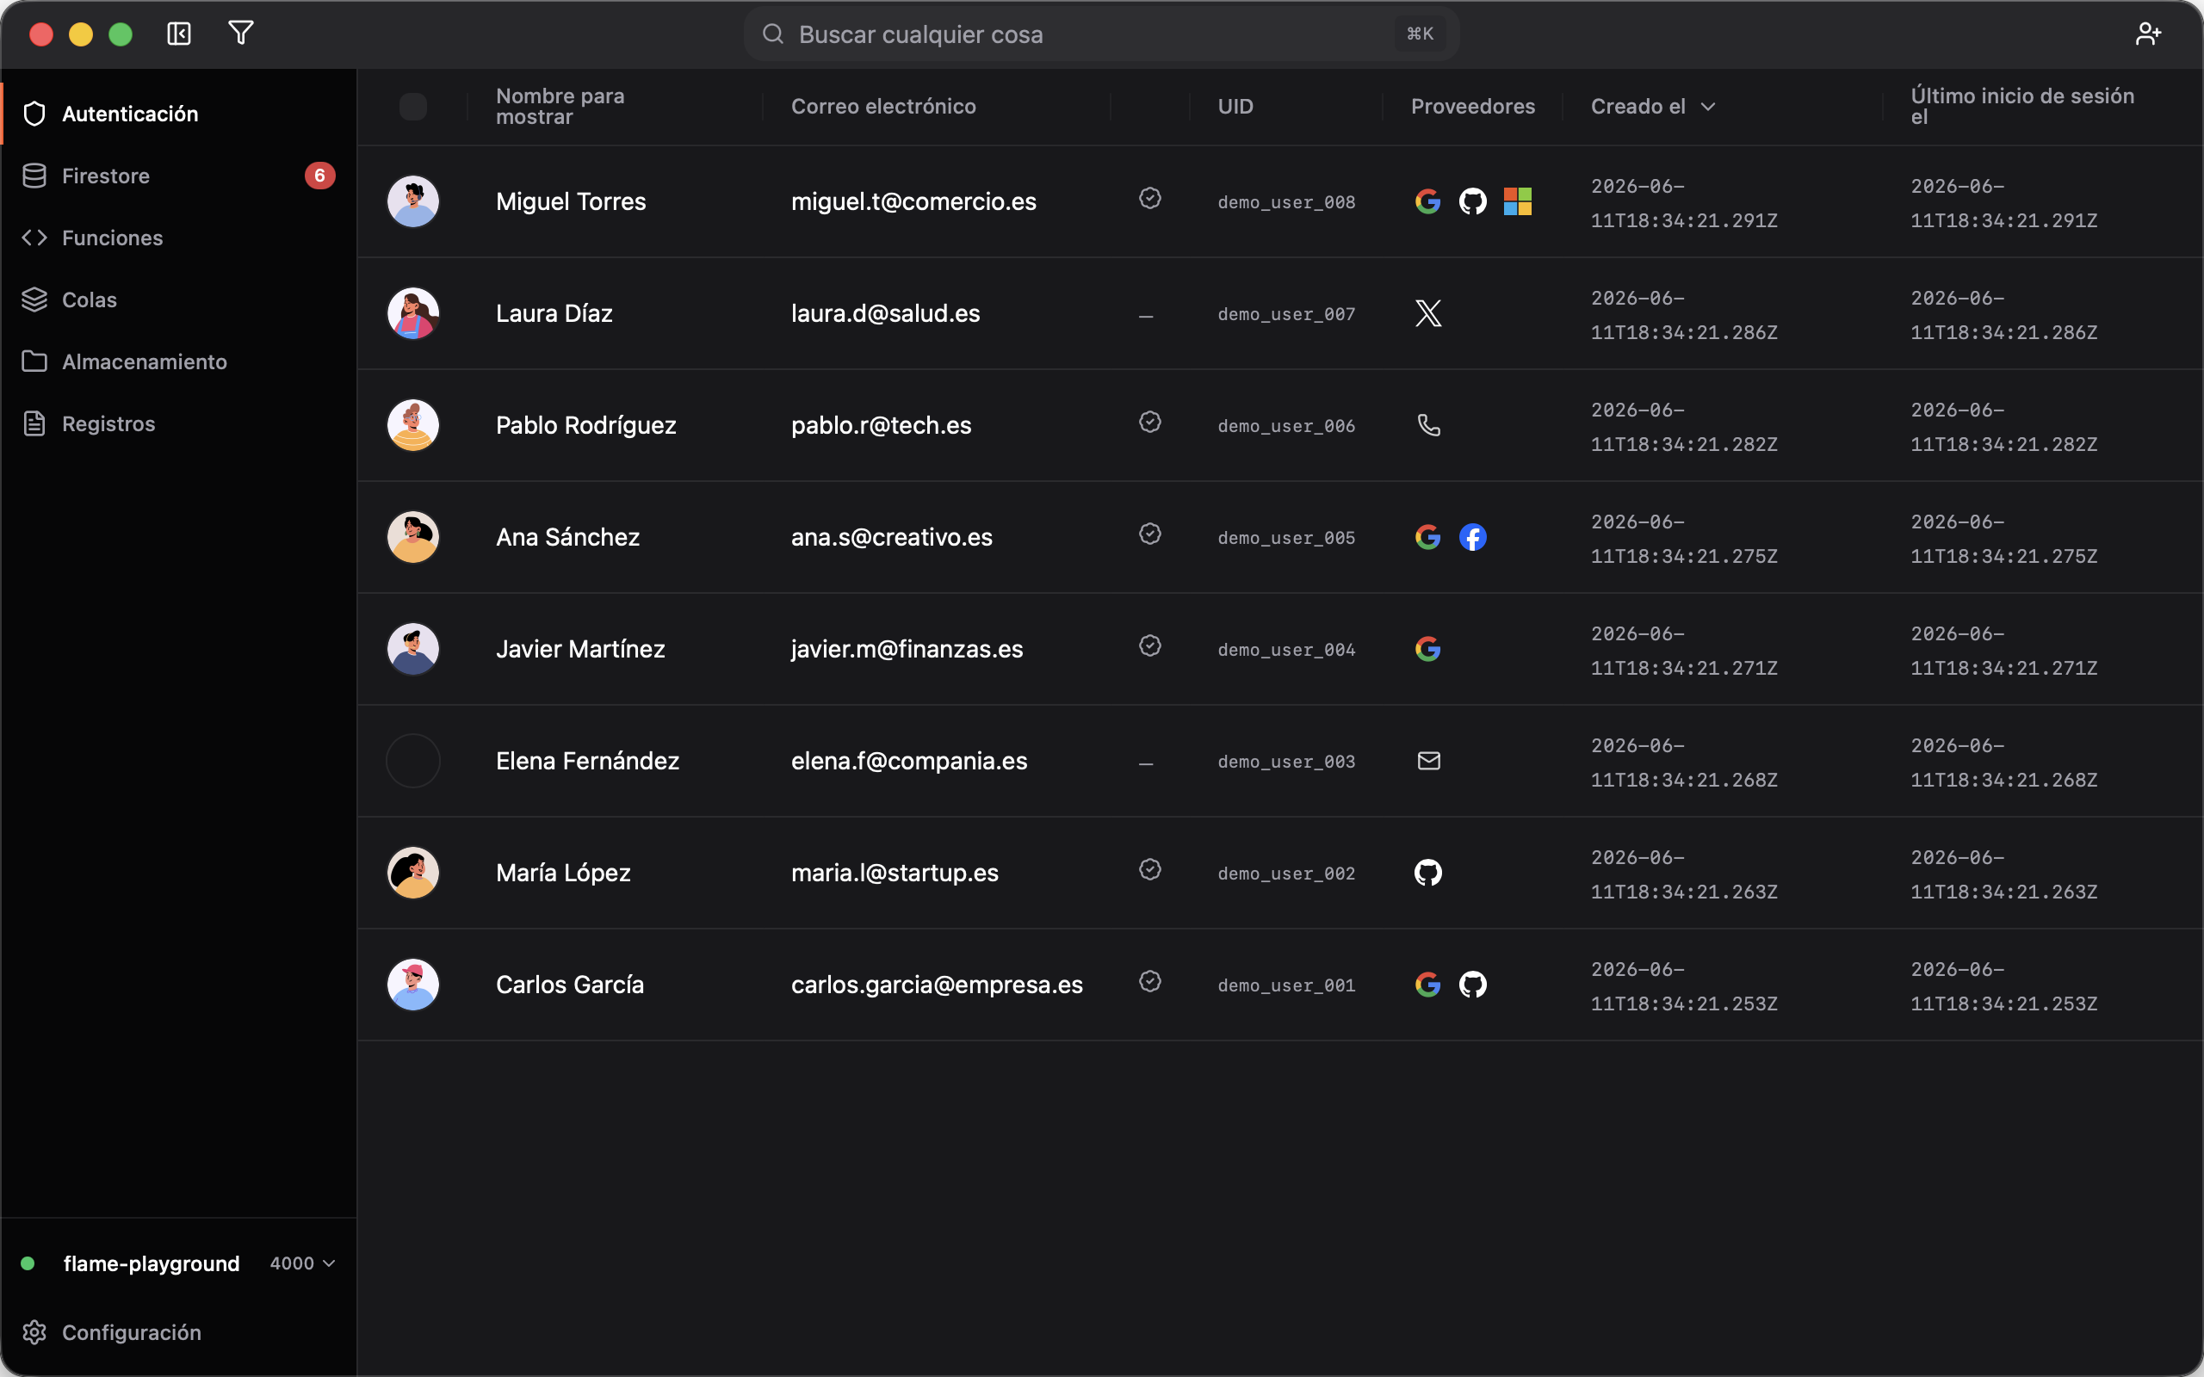
Task: Toggle the sidebar collapse icon
Action: pyautogui.click(x=178, y=34)
